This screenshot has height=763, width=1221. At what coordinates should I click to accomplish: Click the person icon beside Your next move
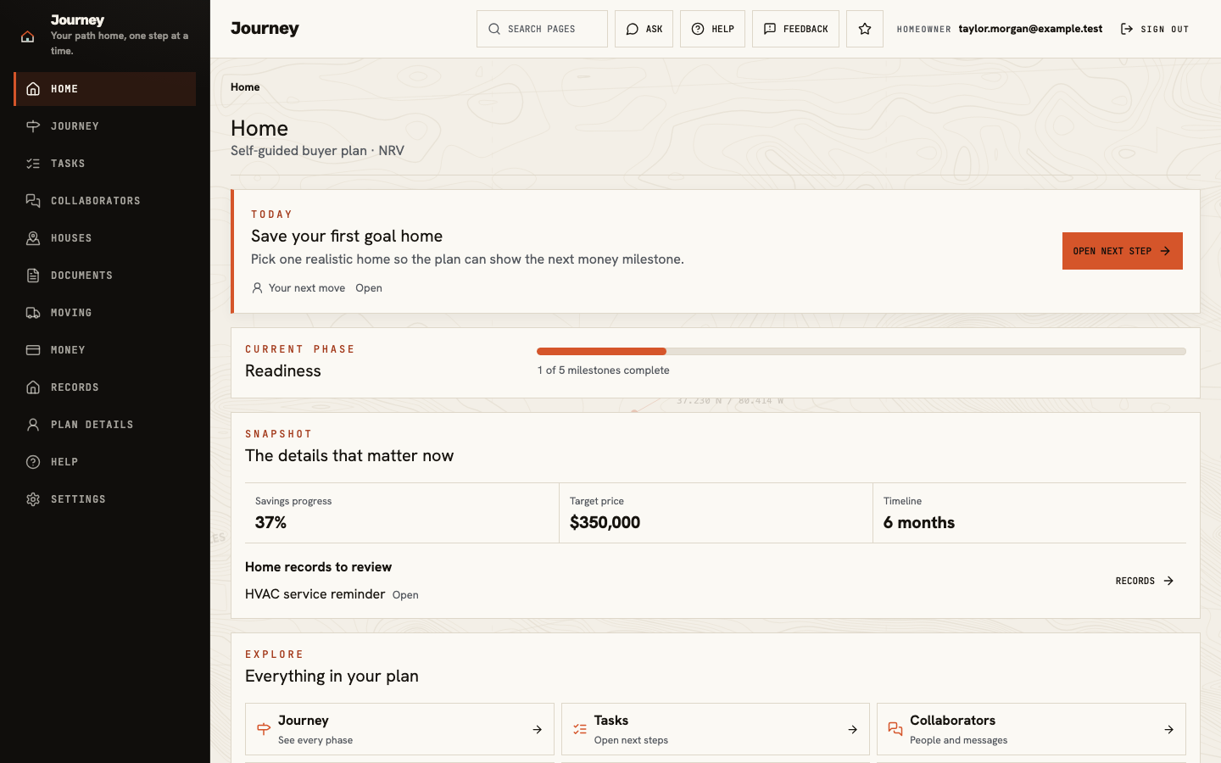tap(257, 288)
